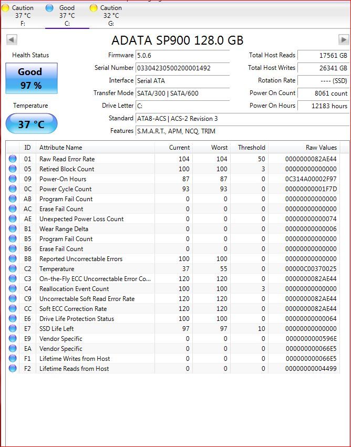This screenshot has width=351, height=447.
Task: Click the status orb for SSD Life Left
Action: point(13,328)
